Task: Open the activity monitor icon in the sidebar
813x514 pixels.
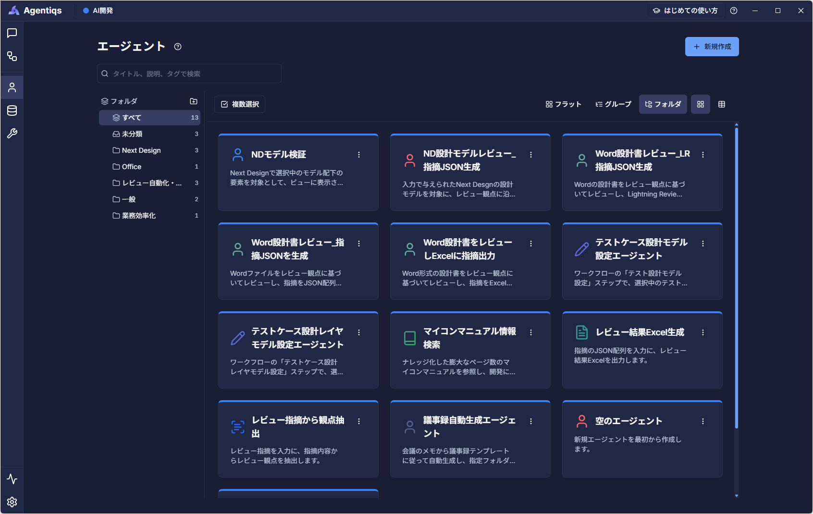Action: click(x=12, y=479)
